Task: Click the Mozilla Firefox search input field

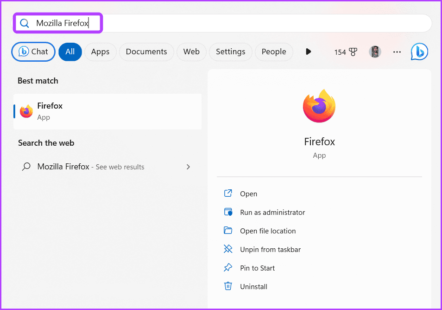Action: (x=222, y=23)
